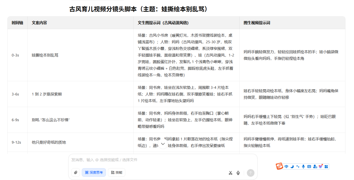Image resolution: width=354 pixels, height=180 pixels.
Task: Click the document title 古风育儿视频分镜头脚本
Action: coord(138,9)
